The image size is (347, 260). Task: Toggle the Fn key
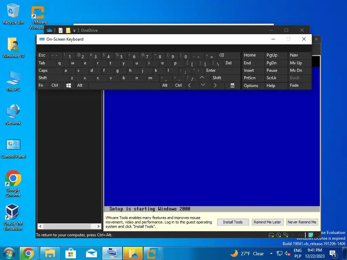coord(43,85)
